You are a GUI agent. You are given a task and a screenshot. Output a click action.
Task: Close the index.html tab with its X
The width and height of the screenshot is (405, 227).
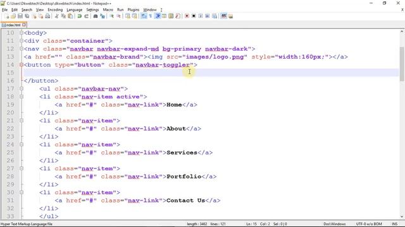click(24, 25)
